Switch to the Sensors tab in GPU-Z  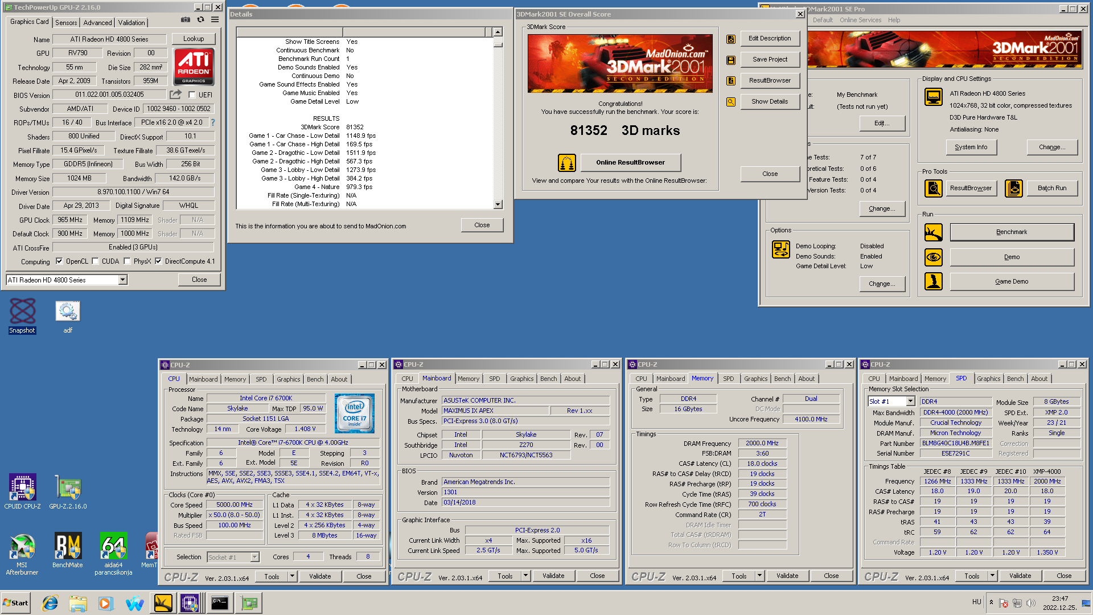66,22
